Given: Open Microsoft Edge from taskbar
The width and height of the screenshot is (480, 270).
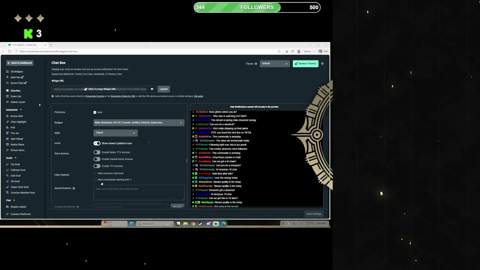Looking at the screenshot, I should pyautogui.click(x=223, y=224).
